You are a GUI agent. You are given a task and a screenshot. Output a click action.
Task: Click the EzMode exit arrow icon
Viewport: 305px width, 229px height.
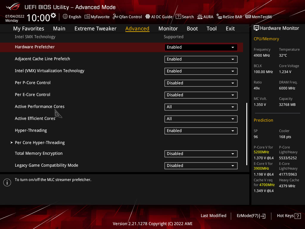(x=263, y=216)
